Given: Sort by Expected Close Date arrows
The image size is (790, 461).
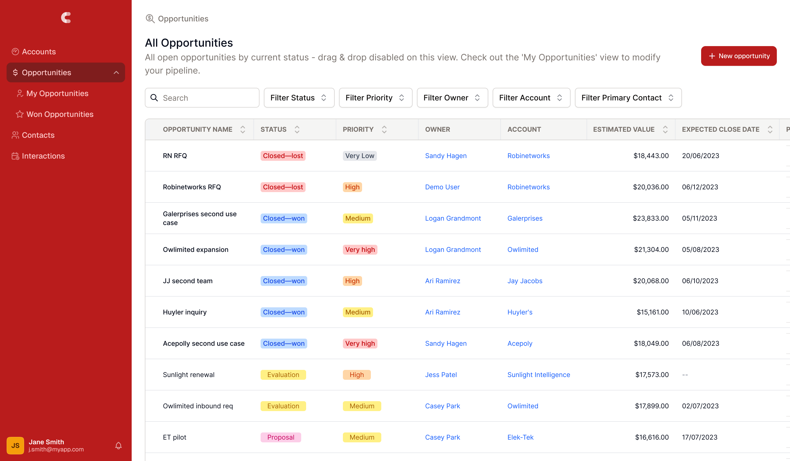Looking at the screenshot, I should [x=770, y=130].
